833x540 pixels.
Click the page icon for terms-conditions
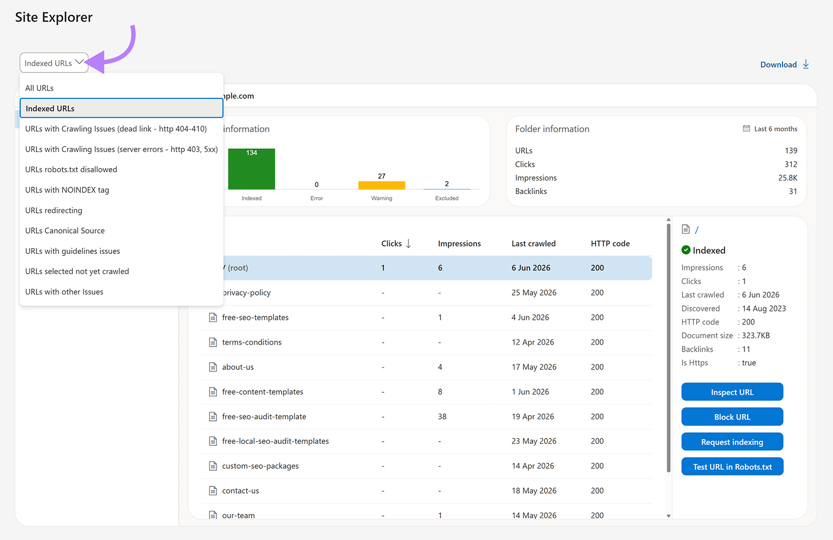[x=213, y=342]
